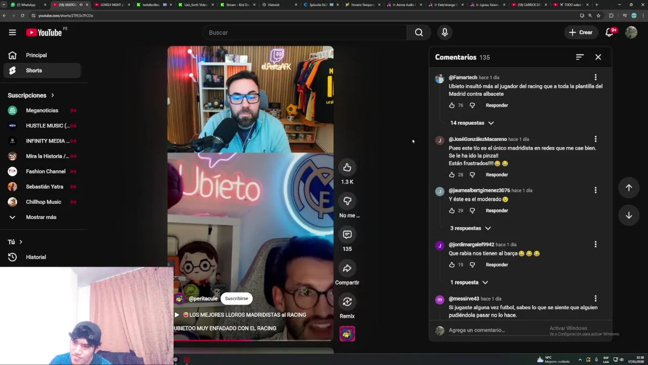The width and height of the screenshot is (648, 365).
Task: Click the browser address bar URL
Action: coord(65,16)
